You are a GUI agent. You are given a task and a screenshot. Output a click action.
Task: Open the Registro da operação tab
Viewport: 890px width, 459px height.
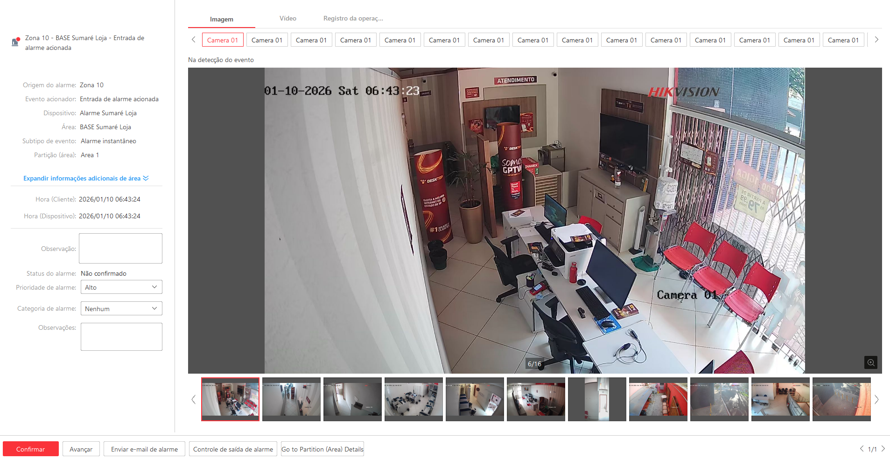[353, 19]
